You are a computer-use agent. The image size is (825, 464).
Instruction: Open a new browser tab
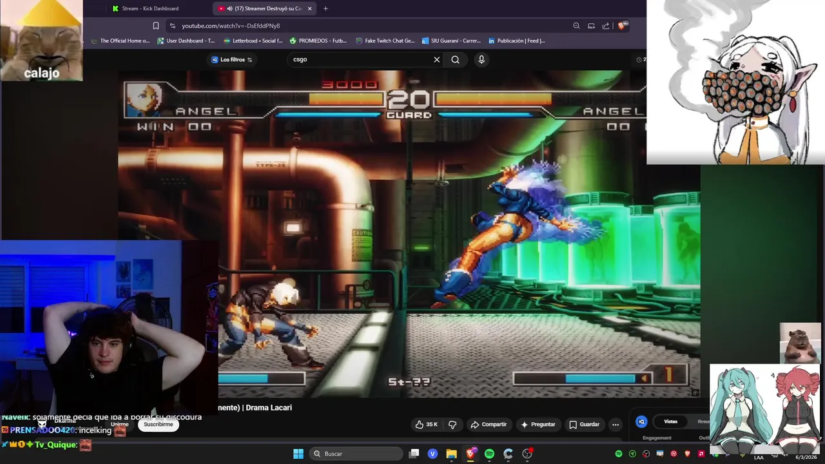[x=325, y=8]
